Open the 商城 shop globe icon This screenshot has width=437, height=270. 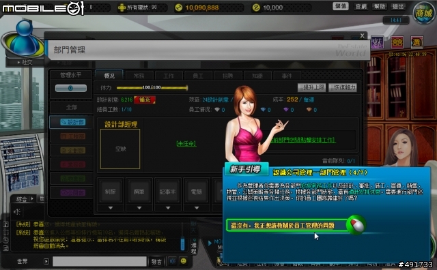coord(423,13)
